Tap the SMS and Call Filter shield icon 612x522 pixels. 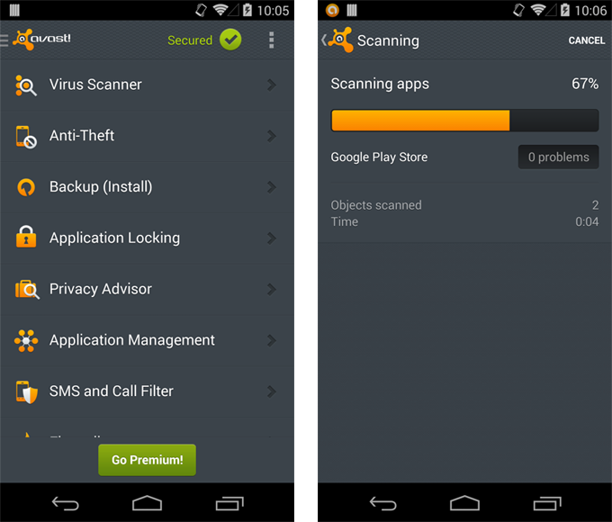[26, 391]
